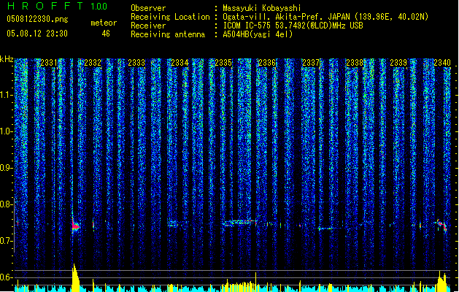The width and height of the screenshot is (459, 292).
Task: Click the 2331 time marker
Action: pos(49,63)
